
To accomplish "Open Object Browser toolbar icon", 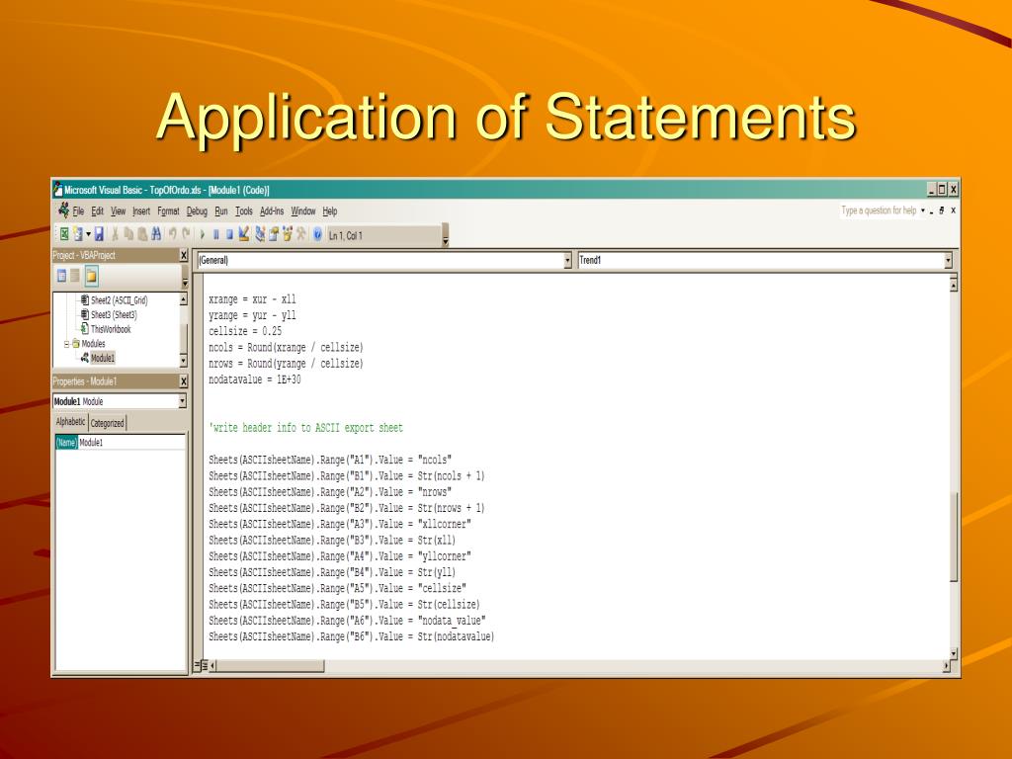I will (288, 234).
